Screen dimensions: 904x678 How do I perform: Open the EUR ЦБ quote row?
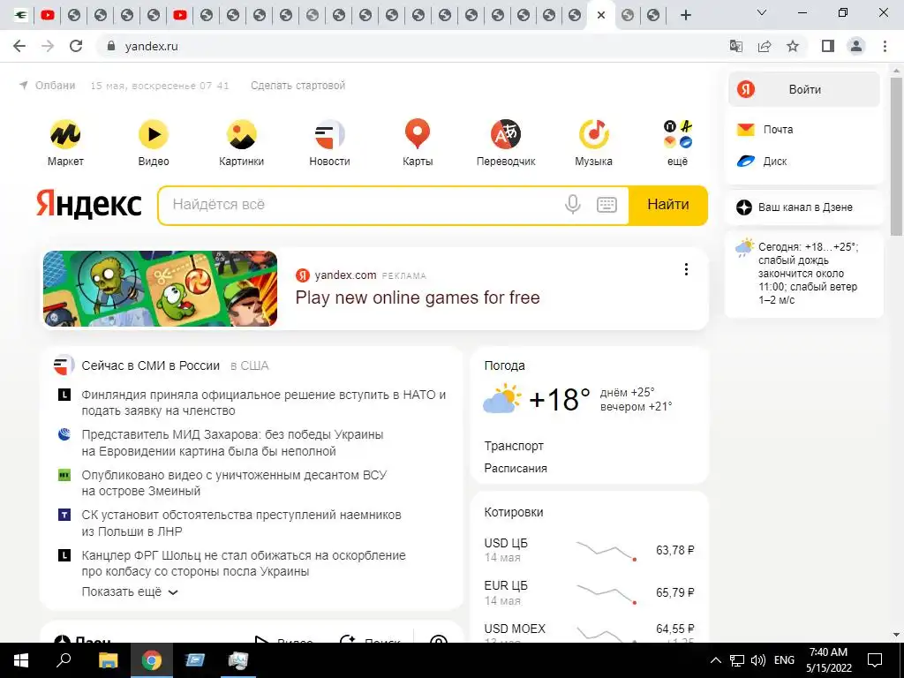click(589, 592)
